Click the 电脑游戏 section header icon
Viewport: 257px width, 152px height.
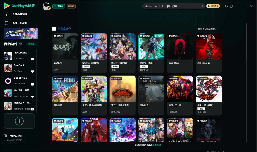click(x=54, y=29)
